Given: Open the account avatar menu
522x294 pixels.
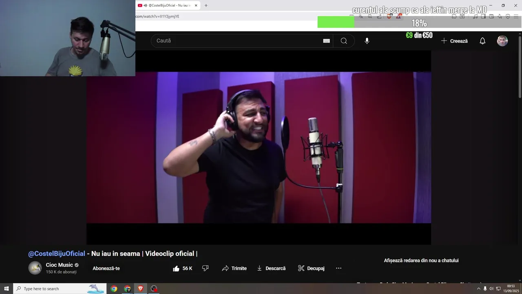Looking at the screenshot, I should click(502, 41).
